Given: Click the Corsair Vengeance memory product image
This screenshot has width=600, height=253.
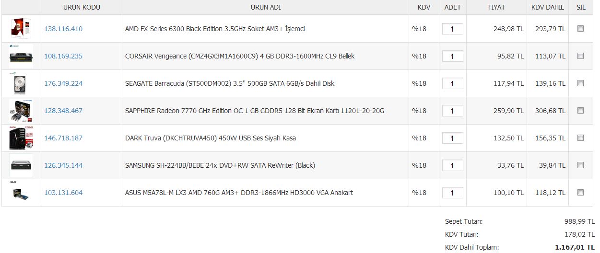Looking at the screenshot, I should coord(21,56).
